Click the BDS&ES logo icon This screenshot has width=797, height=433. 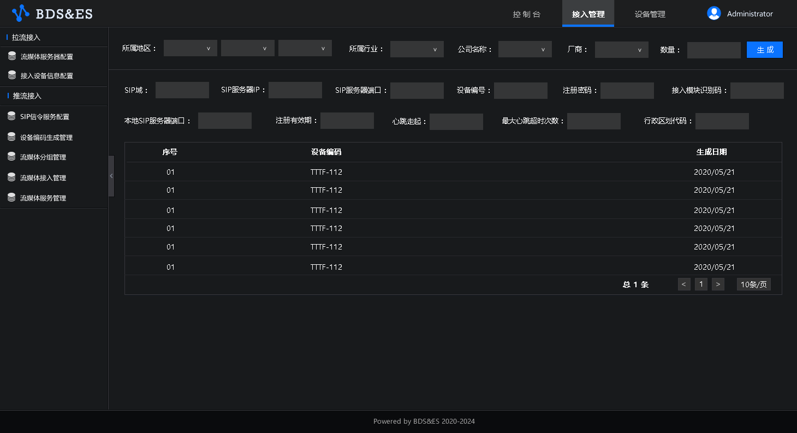tap(21, 13)
